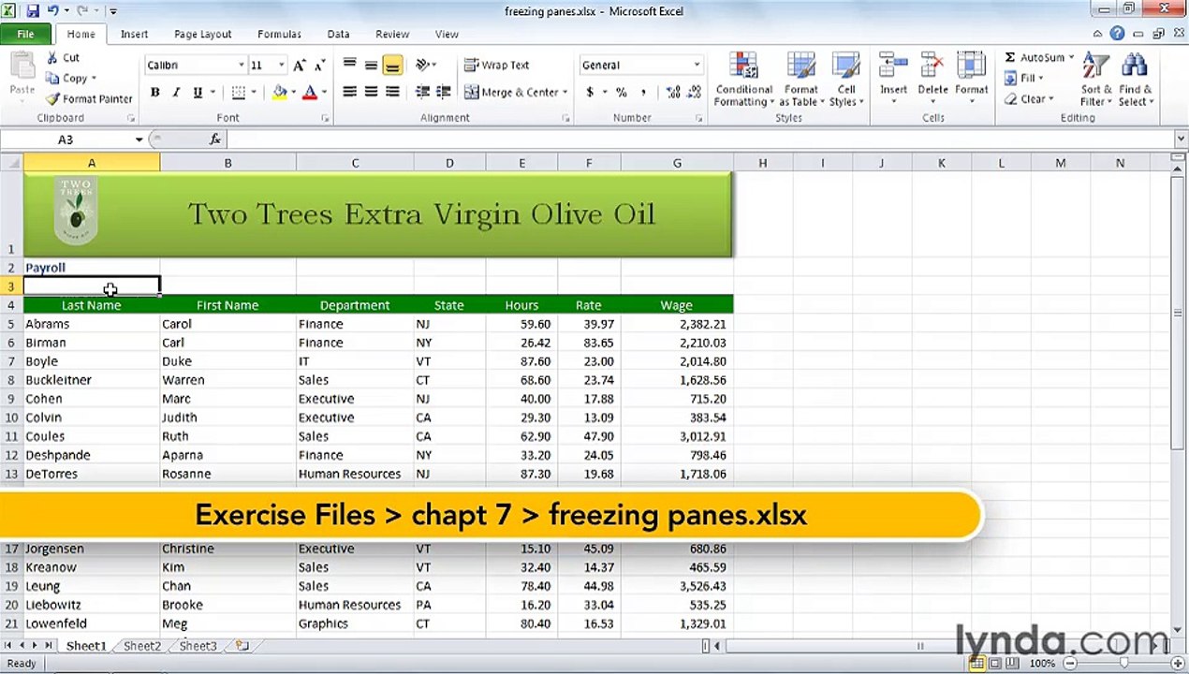Apply underline formatting
Image resolution: width=1189 pixels, height=674 pixels.
[198, 92]
